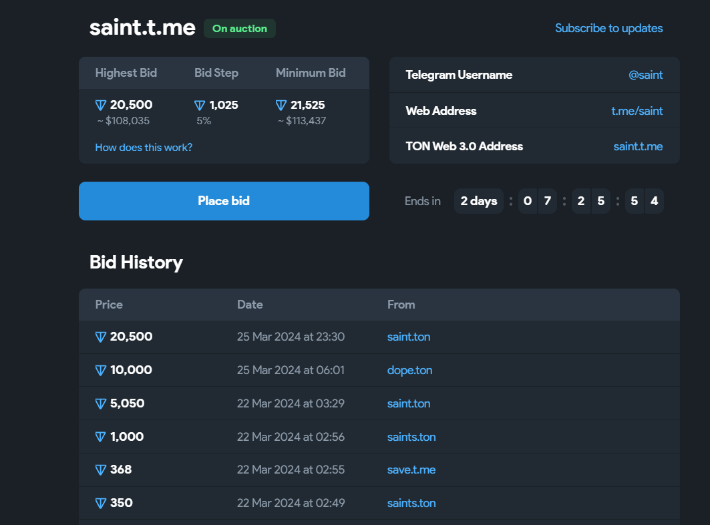Image resolution: width=710 pixels, height=525 pixels.
Task: Open dope.ton bidder profile link
Action: (409, 370)
